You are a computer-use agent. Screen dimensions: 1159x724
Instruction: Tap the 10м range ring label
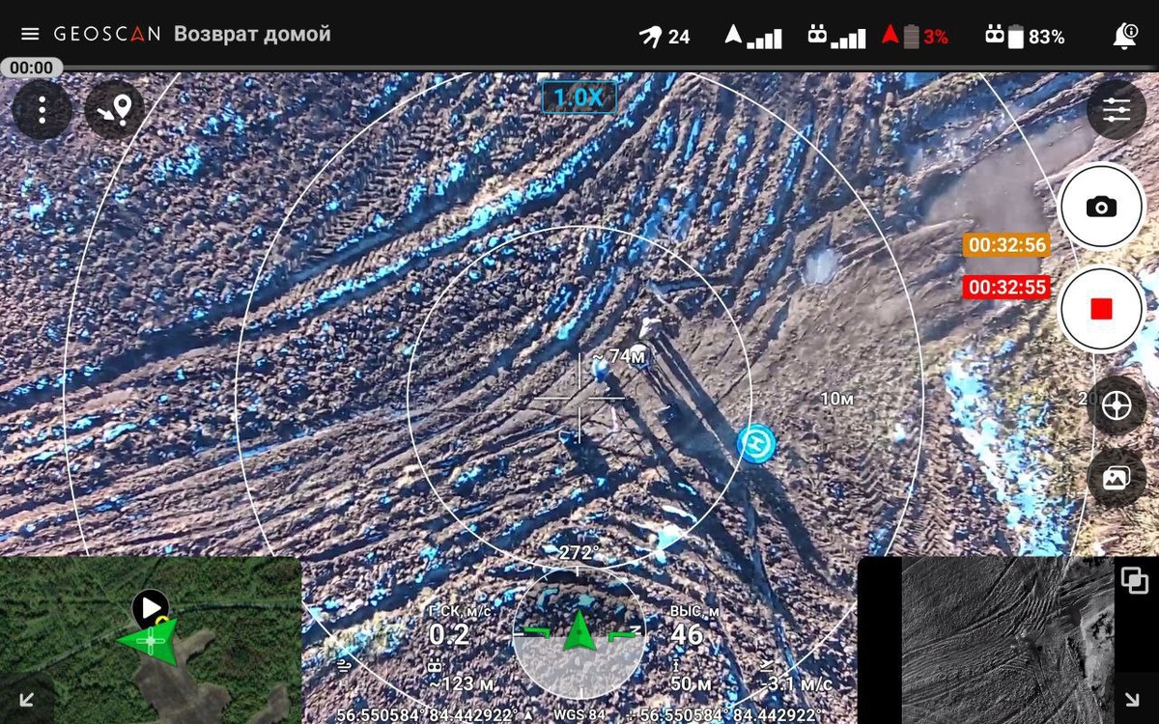click(836, 399)
